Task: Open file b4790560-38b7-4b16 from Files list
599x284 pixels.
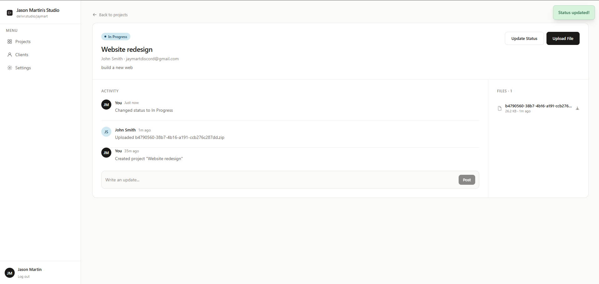Action: [x=539, y=106]
